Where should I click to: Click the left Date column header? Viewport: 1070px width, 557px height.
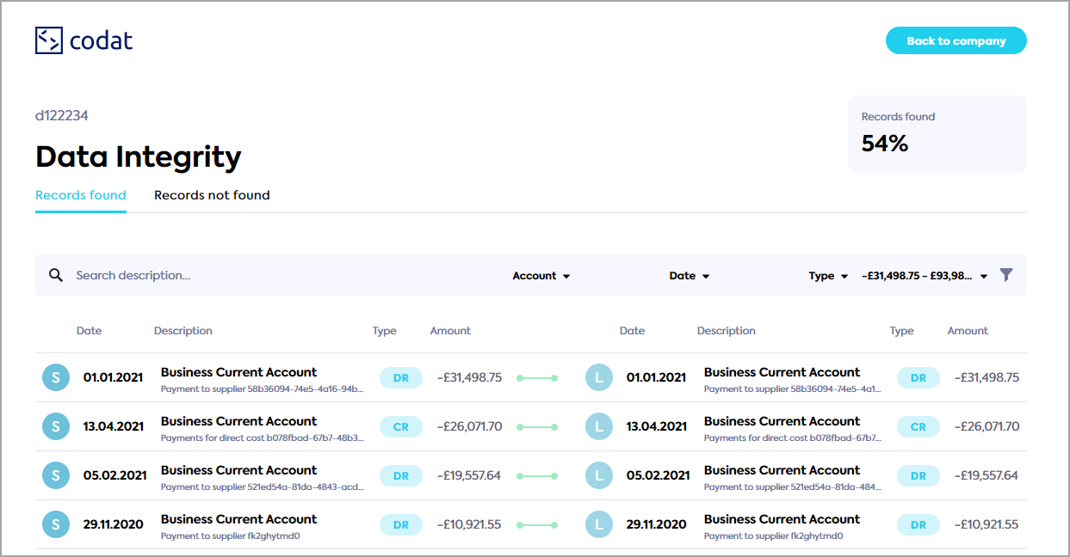pyautogui.click(x=89, y=331)
